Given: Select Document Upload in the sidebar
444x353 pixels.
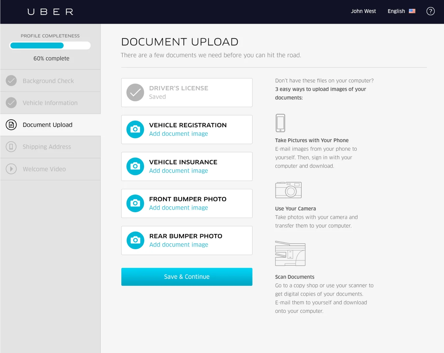Looking at the screenshot, I should 50,125.
